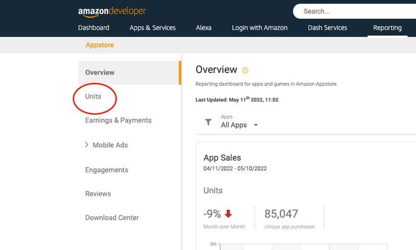The width and height of the screenshot is (416, 250).
Task: Click the red down arrow indicator
Action: [x=228, y=213]
